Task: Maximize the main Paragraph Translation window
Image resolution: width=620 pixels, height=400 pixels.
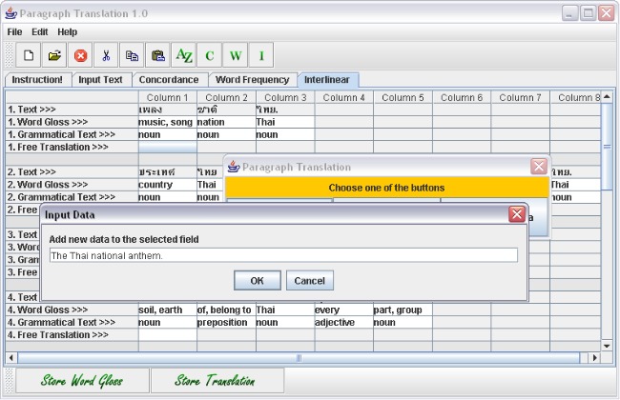Action: [588, 13]
